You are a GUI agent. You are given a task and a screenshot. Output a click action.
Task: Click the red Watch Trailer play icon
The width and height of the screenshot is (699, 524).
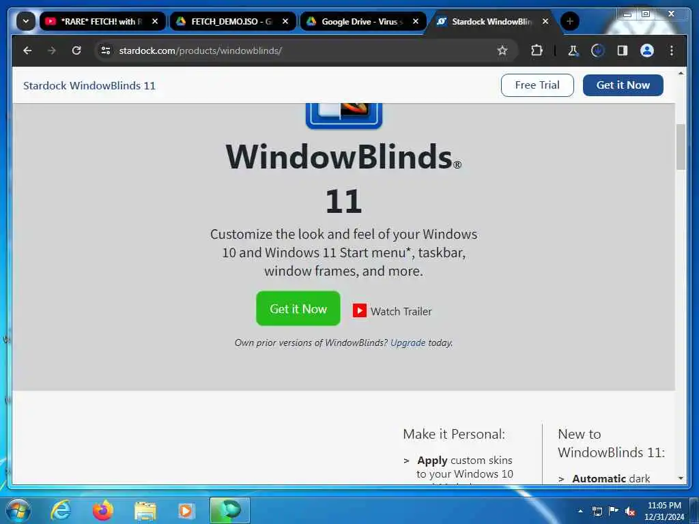[359, 310]
